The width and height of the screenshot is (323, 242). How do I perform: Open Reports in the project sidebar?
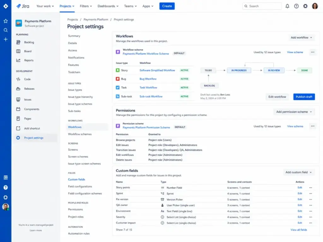coord(29,60)
